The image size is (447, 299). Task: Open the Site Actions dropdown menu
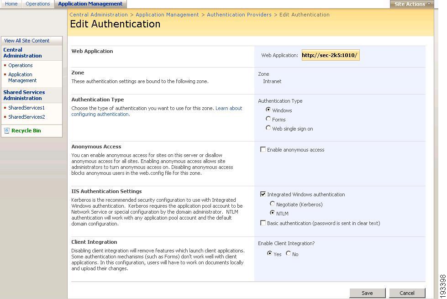[412, 4]
